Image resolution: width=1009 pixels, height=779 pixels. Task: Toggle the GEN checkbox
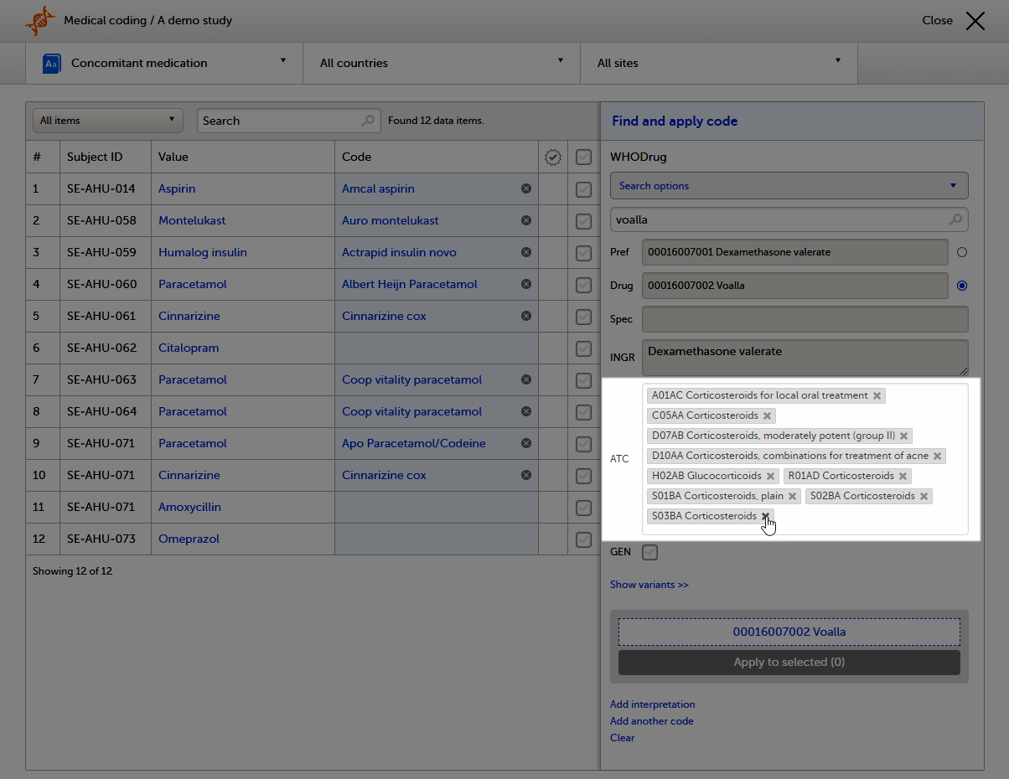tap(649, 552)
